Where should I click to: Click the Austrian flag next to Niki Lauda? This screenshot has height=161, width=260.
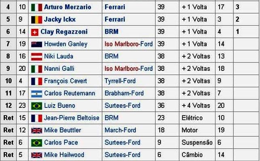(x=36, y=57)
